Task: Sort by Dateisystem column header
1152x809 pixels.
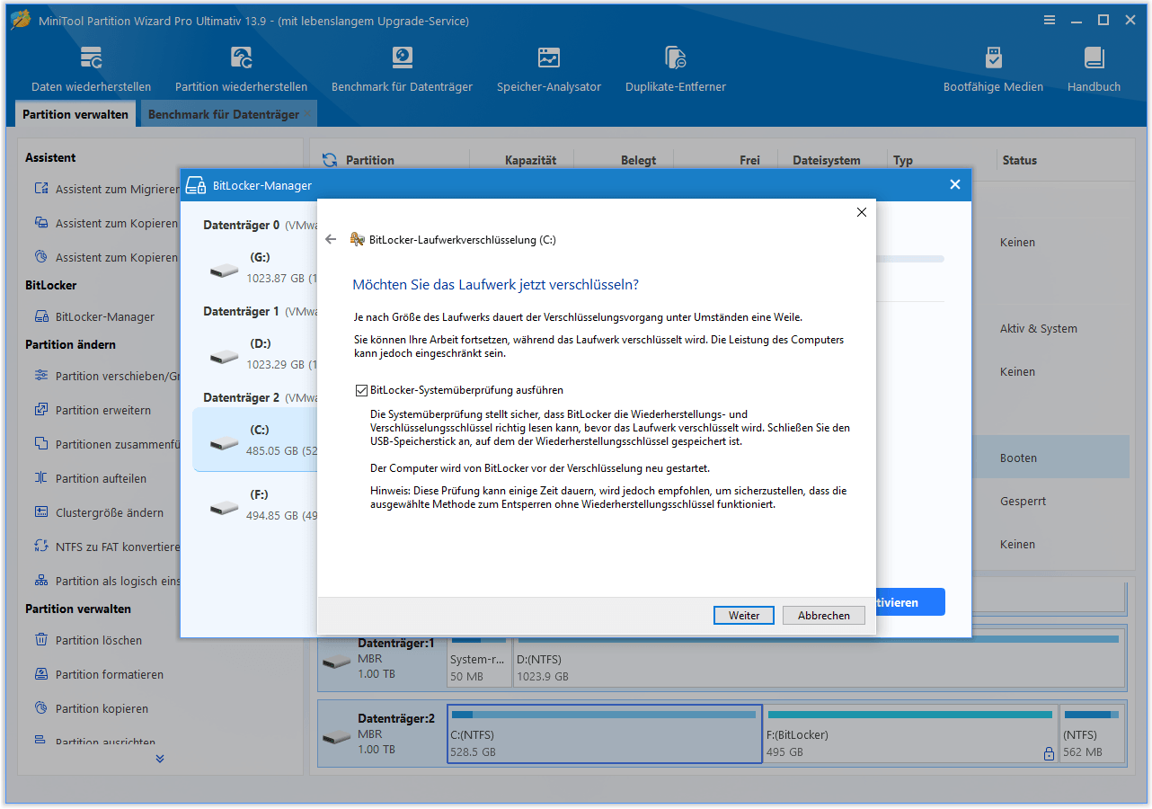Action: (826, 160)
